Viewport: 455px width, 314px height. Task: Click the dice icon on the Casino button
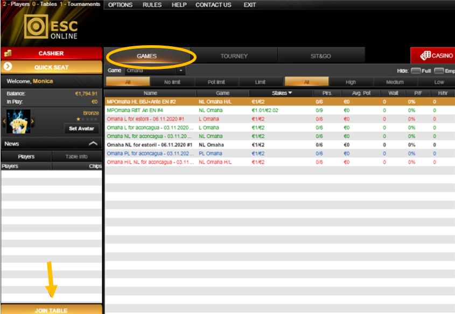click(425, 55)
